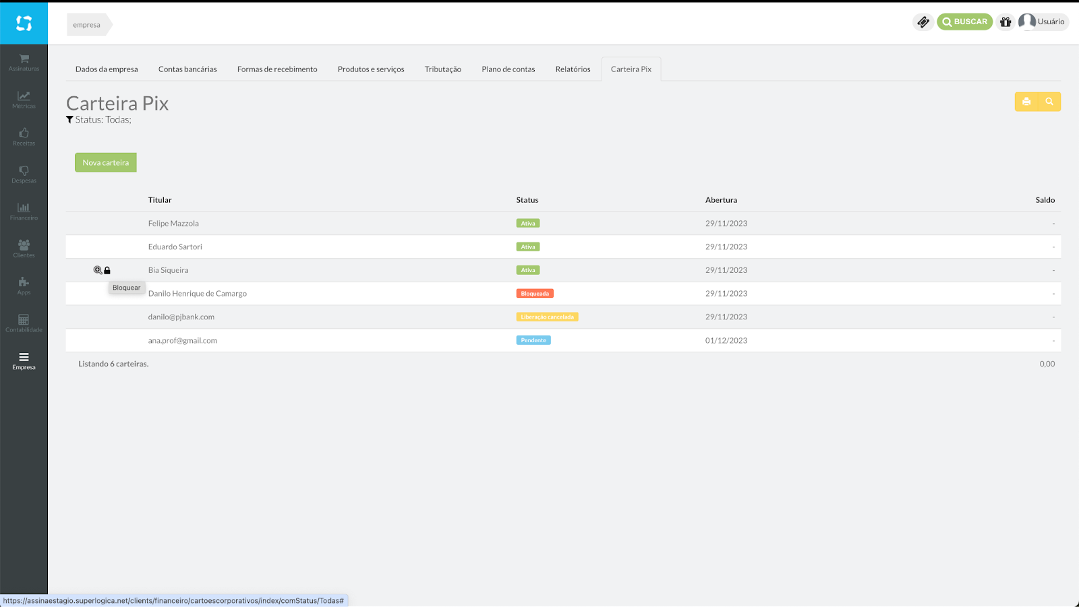1079x607 pixels.
Task: Click the filter funnel icon beside Status
Action: point(69,120)
